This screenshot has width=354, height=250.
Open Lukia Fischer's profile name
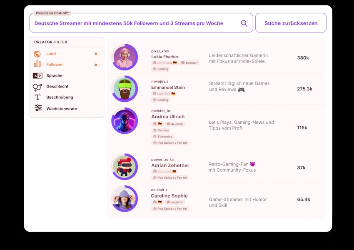pyautogui.click(x=165, y=57)
